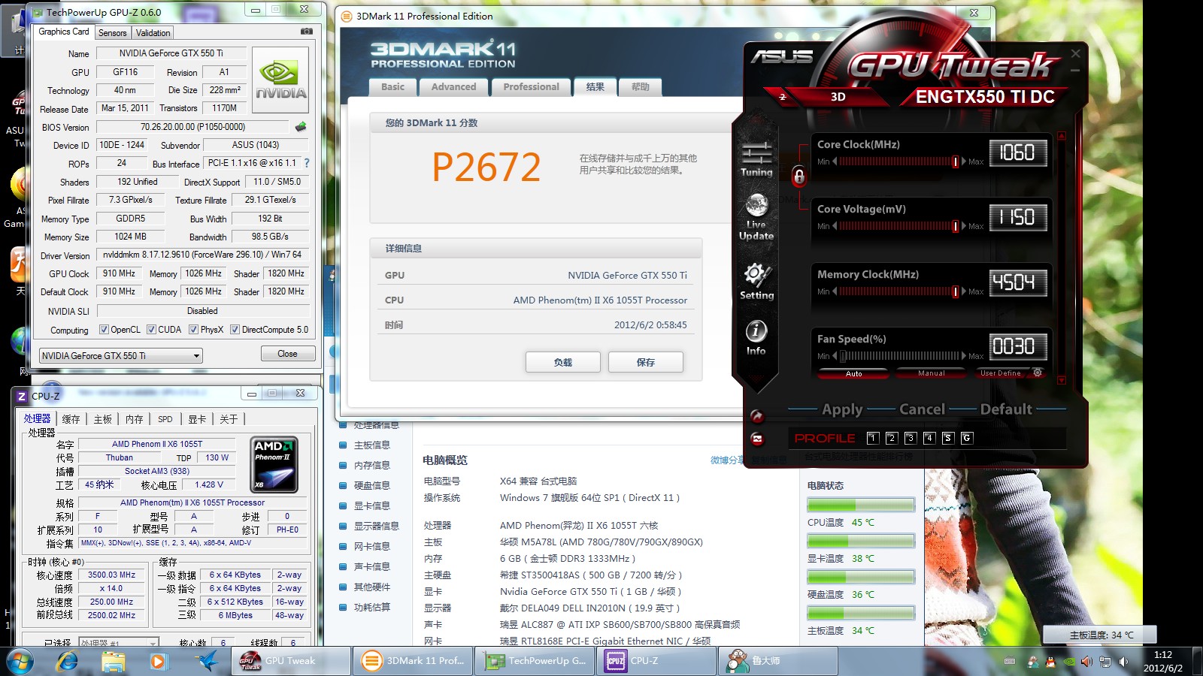Open the Windows Start menu orb
Viewport: 1203px width, 676px height.
click(x=20, y=661)
